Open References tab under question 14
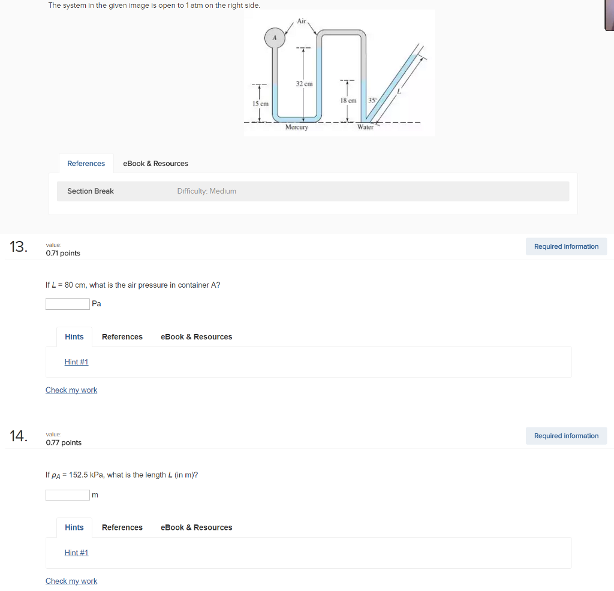The height and width of the screenshot is (591, 614). pyautogui.click(x=122, y=527)
